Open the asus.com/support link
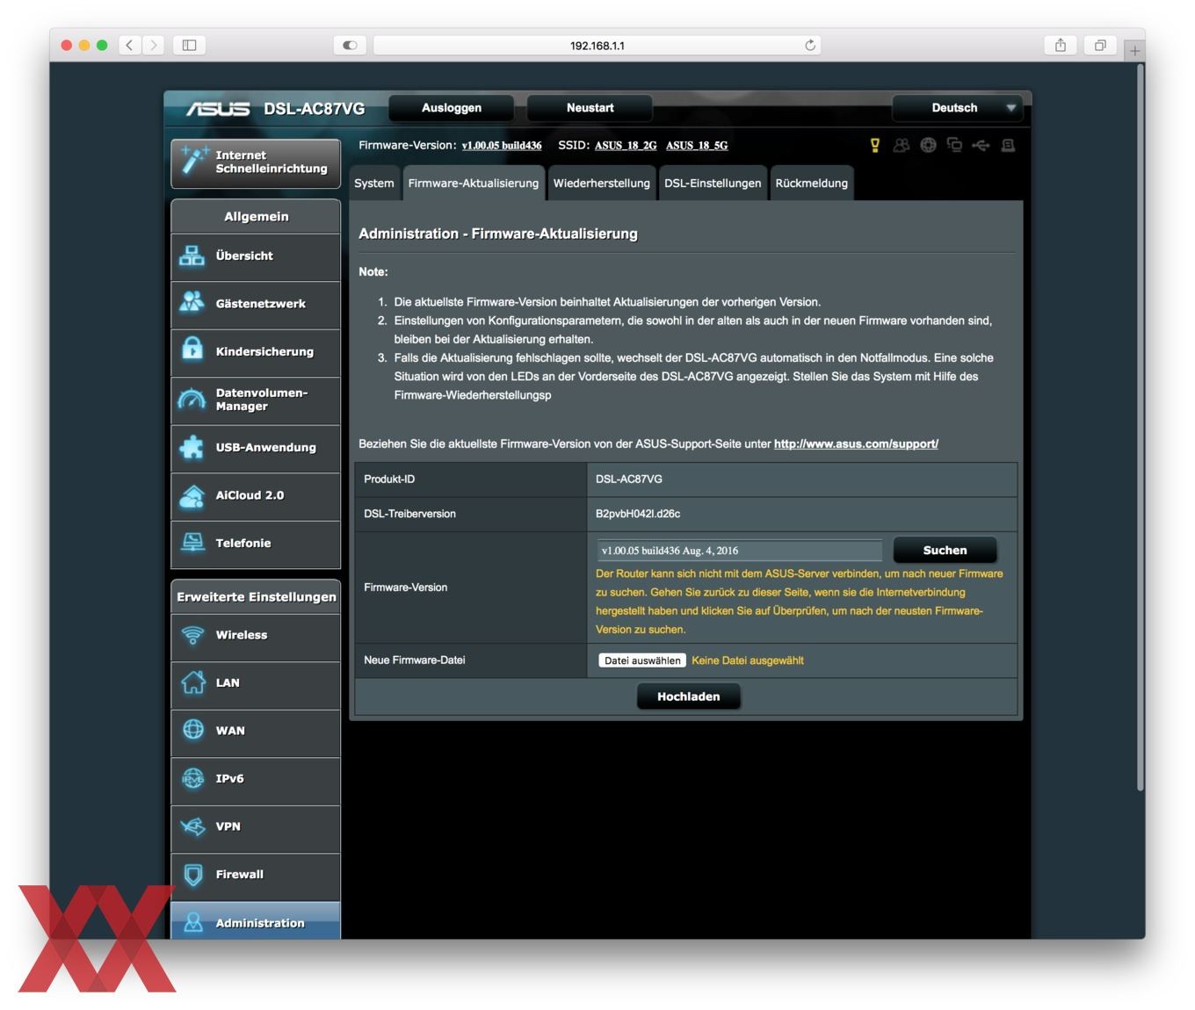The image size is (1195, 1010). 856,444
